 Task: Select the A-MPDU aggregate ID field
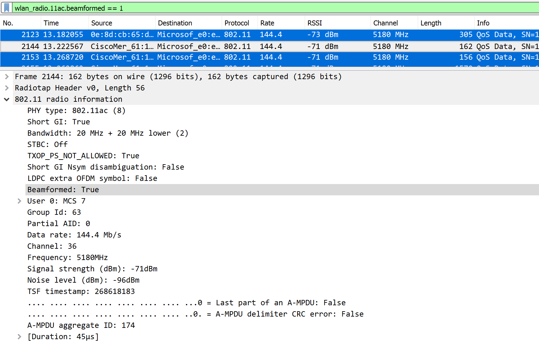pyautogui.click(x=81, y=325)
